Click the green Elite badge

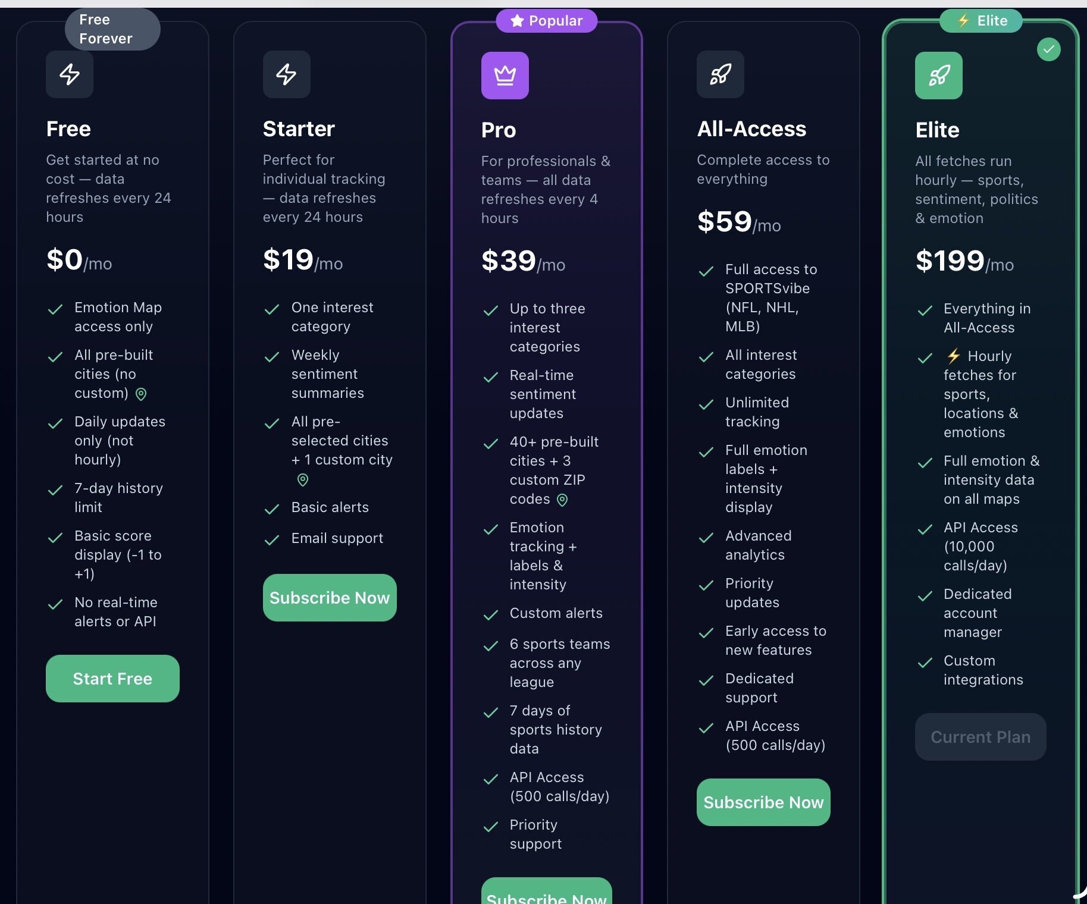981,21
